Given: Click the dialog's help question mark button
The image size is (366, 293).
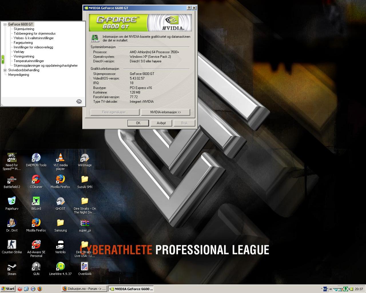Looking at the screenshot, I should click(x=189, y=8).
